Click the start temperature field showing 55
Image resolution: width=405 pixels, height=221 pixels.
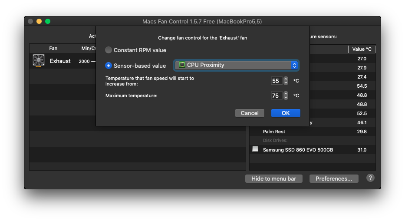pos(276,81)
